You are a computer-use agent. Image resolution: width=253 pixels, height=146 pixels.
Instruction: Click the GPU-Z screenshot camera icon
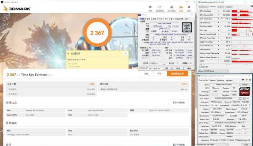point(243,80)
